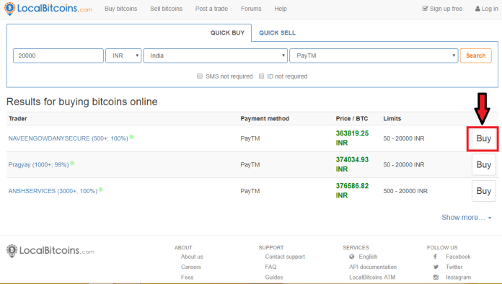This screenshot has width=502, height=284.
Task: Open Contact support footer link
Action: [x=285, y=257]
